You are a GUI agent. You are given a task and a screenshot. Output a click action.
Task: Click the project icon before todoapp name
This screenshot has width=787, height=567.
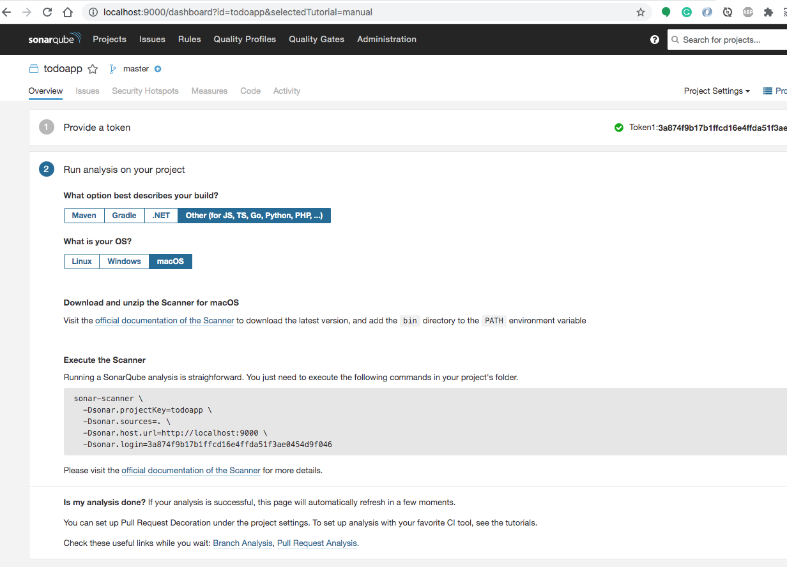click(x=33, y=68)
